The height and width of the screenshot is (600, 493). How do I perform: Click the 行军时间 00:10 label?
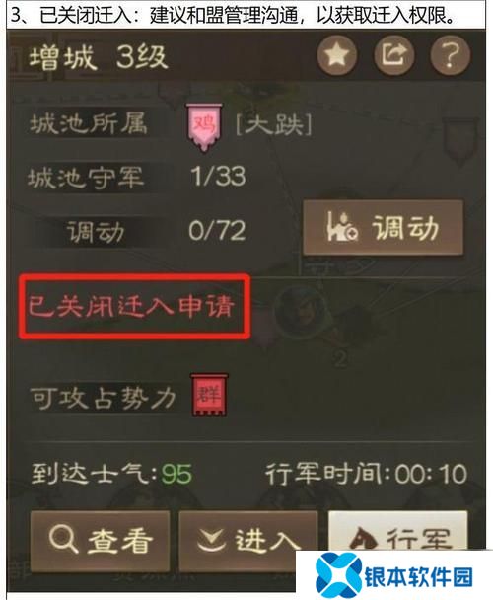[366, 475]
